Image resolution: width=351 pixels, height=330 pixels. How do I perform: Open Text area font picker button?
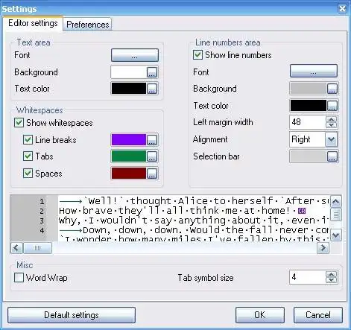[135, 55]
